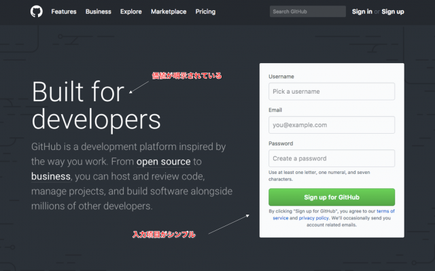Click the Sign up for GitHub button

pos(332,197)
